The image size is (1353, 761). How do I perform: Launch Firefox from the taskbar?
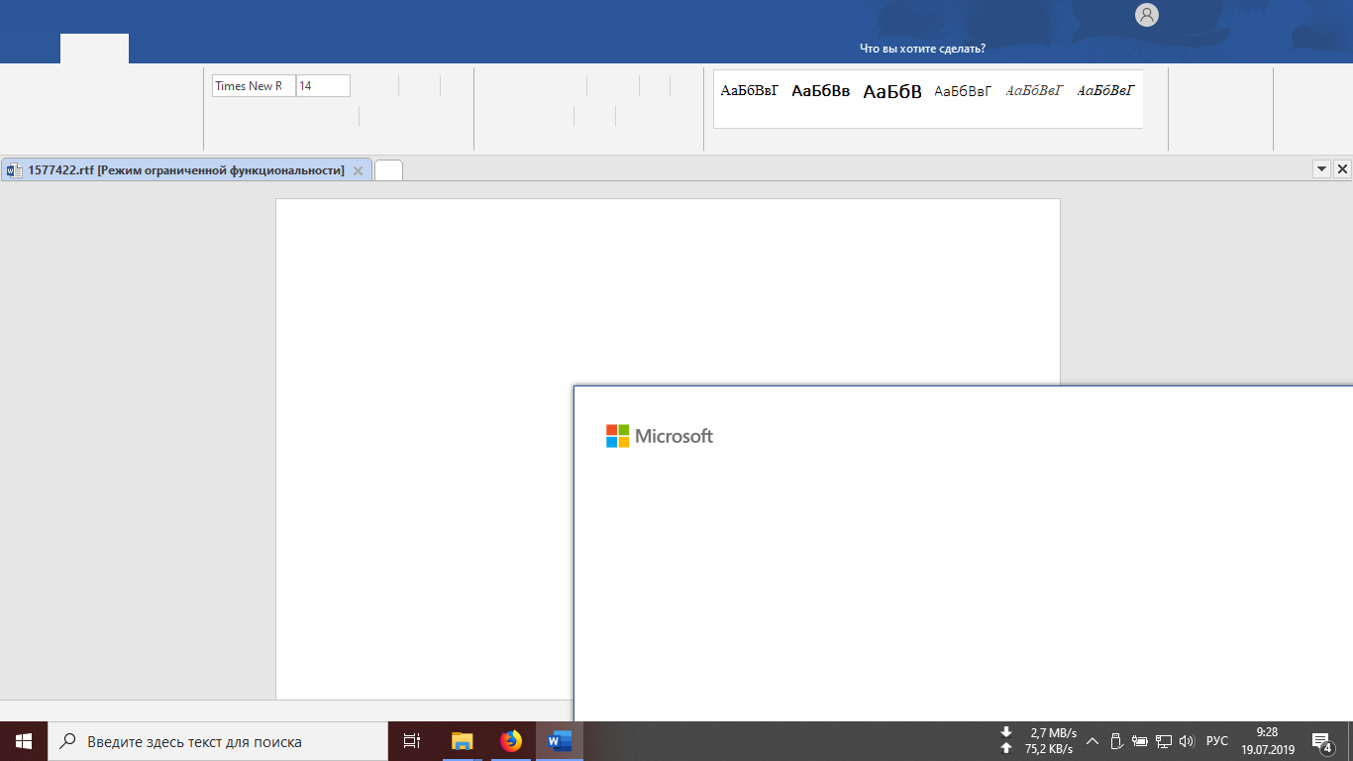(511, 741)
